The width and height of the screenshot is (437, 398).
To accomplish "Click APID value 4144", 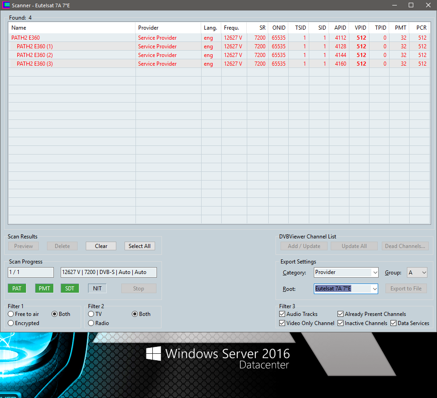I will 341,55.
